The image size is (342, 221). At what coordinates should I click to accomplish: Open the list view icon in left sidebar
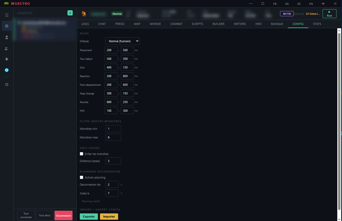pos(7,15)
